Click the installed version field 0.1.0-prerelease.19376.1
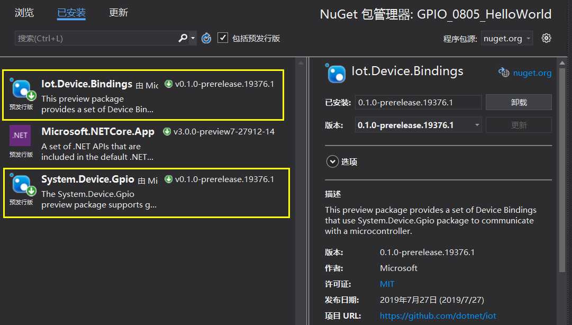Screen dimensions: 572x325 coord(418,103)
